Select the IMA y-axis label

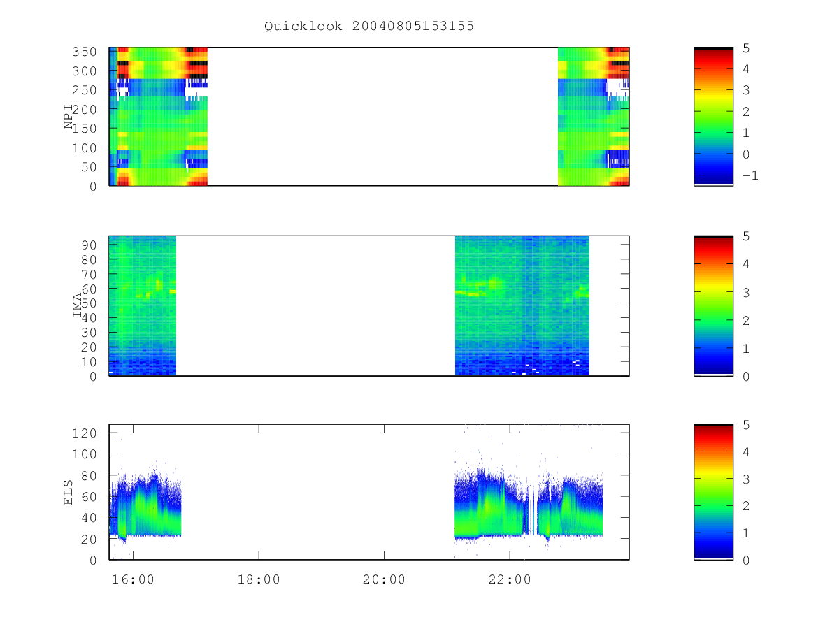coord(77,305)
